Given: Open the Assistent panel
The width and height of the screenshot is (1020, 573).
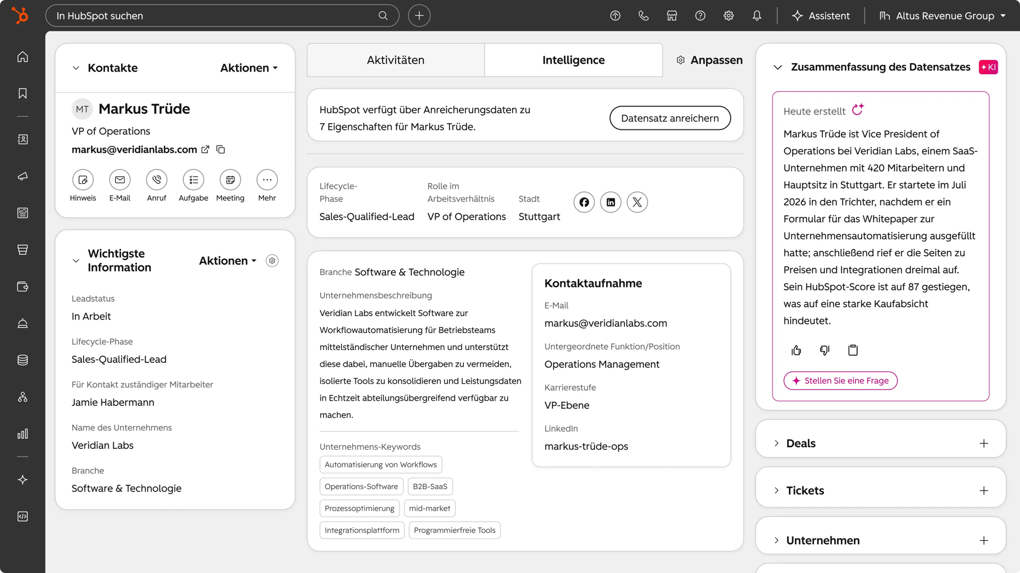Looking at the screenshot, I should click(821, 15).
